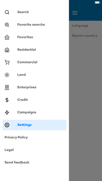Screen dimensions: 102x181
Task: Click the building icon for Enterprises
Action: [7, 87]
